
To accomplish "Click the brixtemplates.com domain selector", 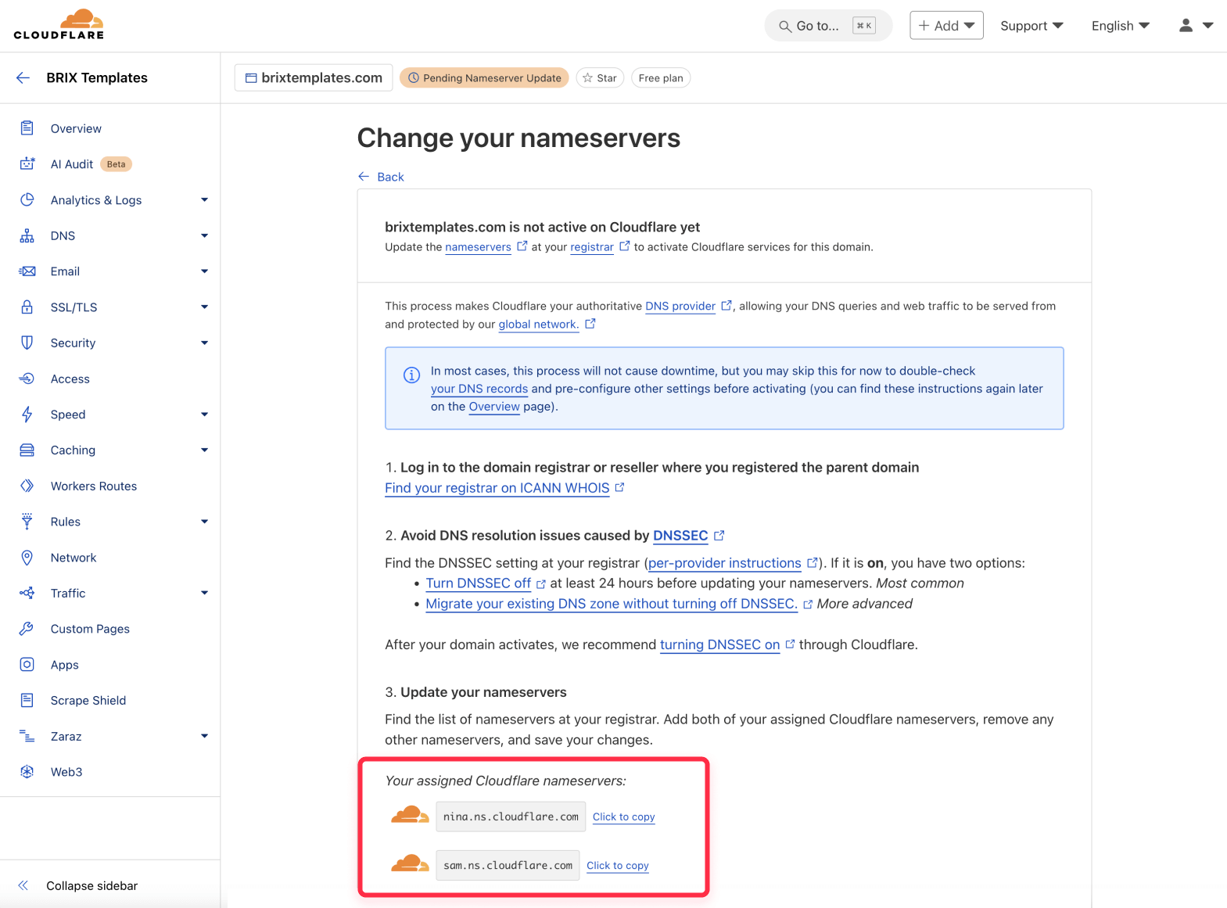I will pos(314,78).
